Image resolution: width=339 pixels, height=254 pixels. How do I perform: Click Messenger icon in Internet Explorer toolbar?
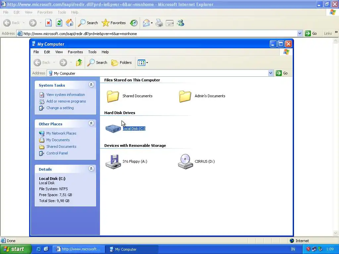[x=180, y=23]
